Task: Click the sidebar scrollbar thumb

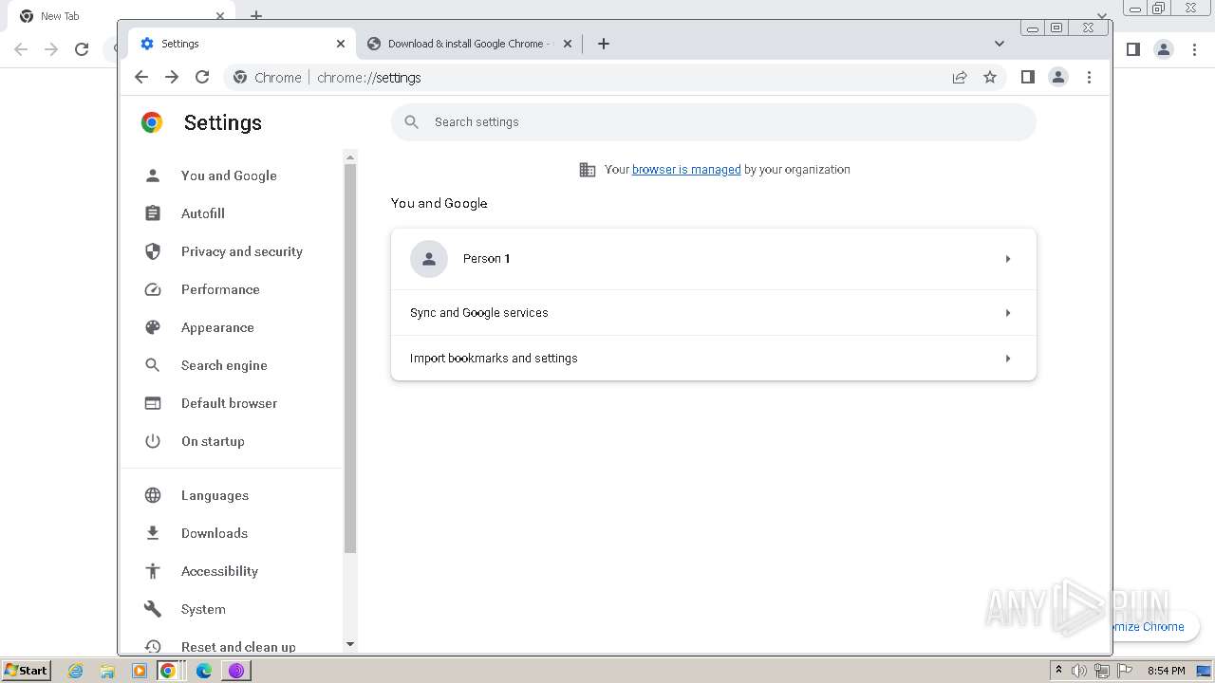Action: click(x=349, y=359)
